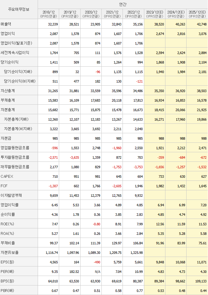The width and height of the screenshot is (208, 295).
Task: Select the 재무활동현금흐름 row label
Action: (15, 167)
